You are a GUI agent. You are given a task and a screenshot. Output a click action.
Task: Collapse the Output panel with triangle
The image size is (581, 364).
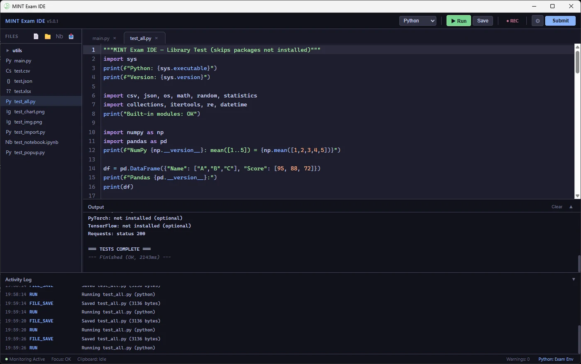(571, 207)
